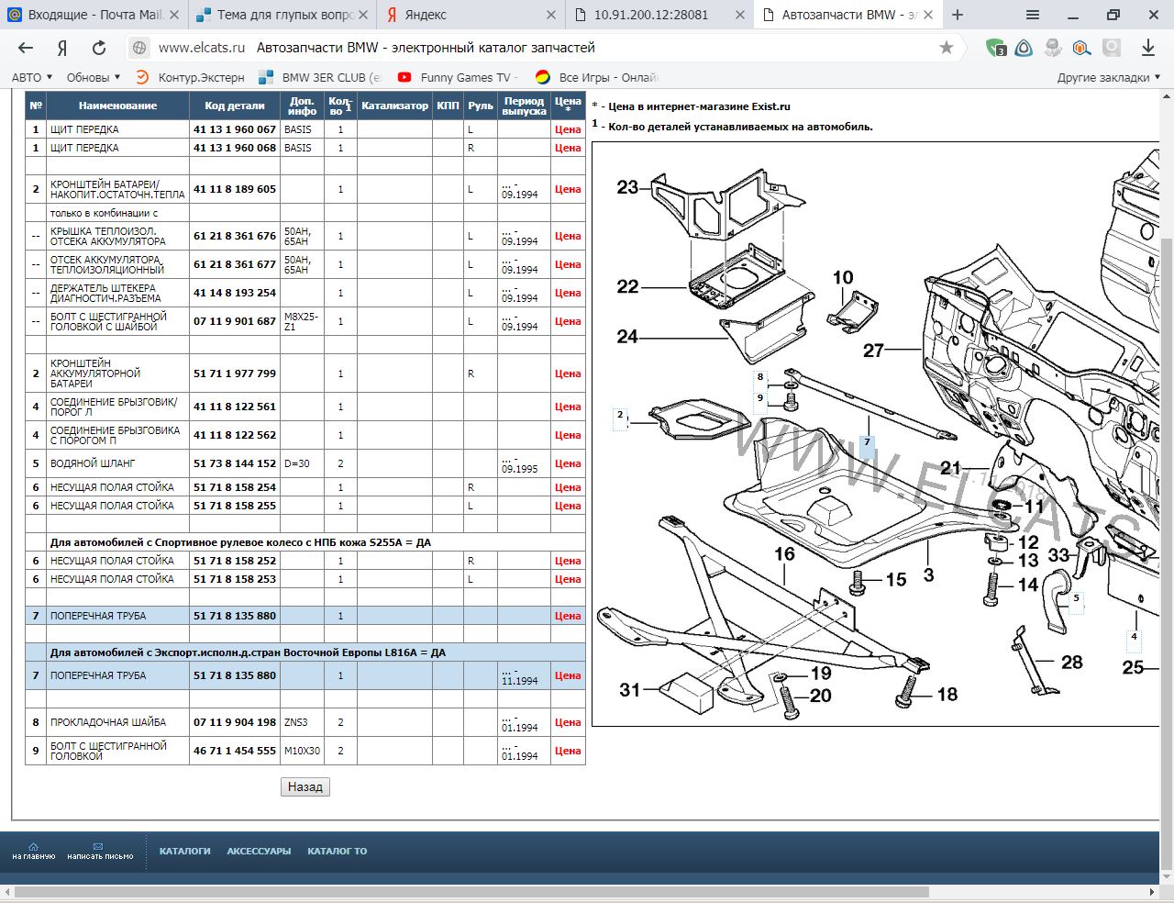
Task: Expand the АВТО bookmarks folder
Action: point(32,77)
